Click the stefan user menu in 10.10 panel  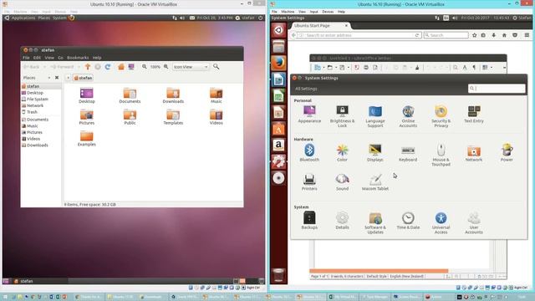245,18
